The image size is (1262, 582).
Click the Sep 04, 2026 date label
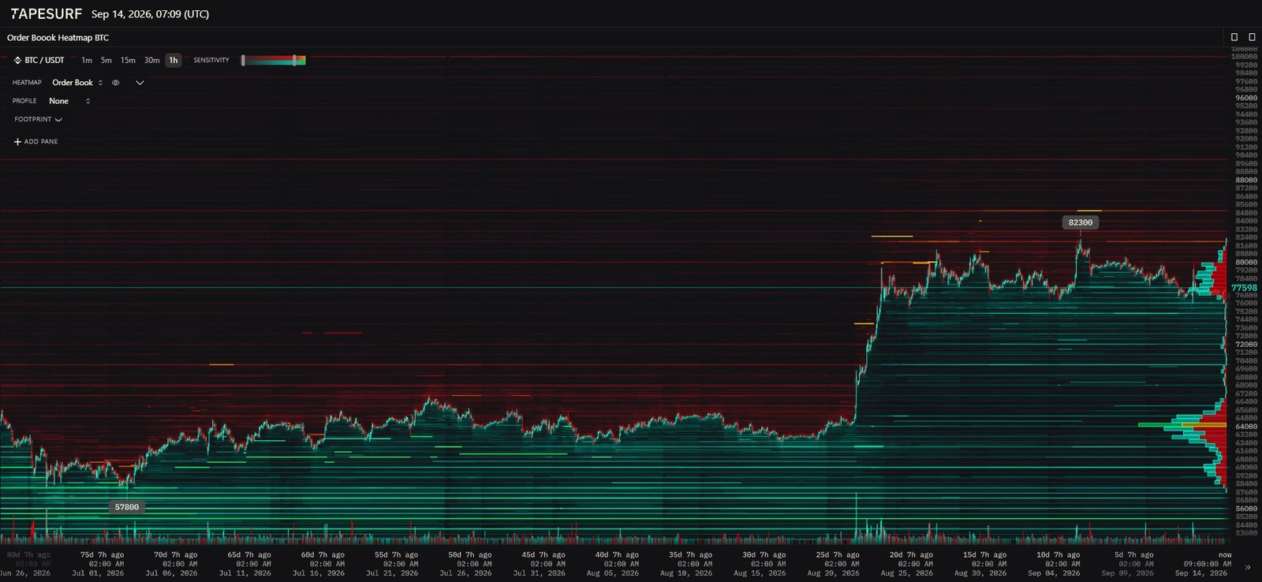pyautogui.click(x=1054, y=573)
